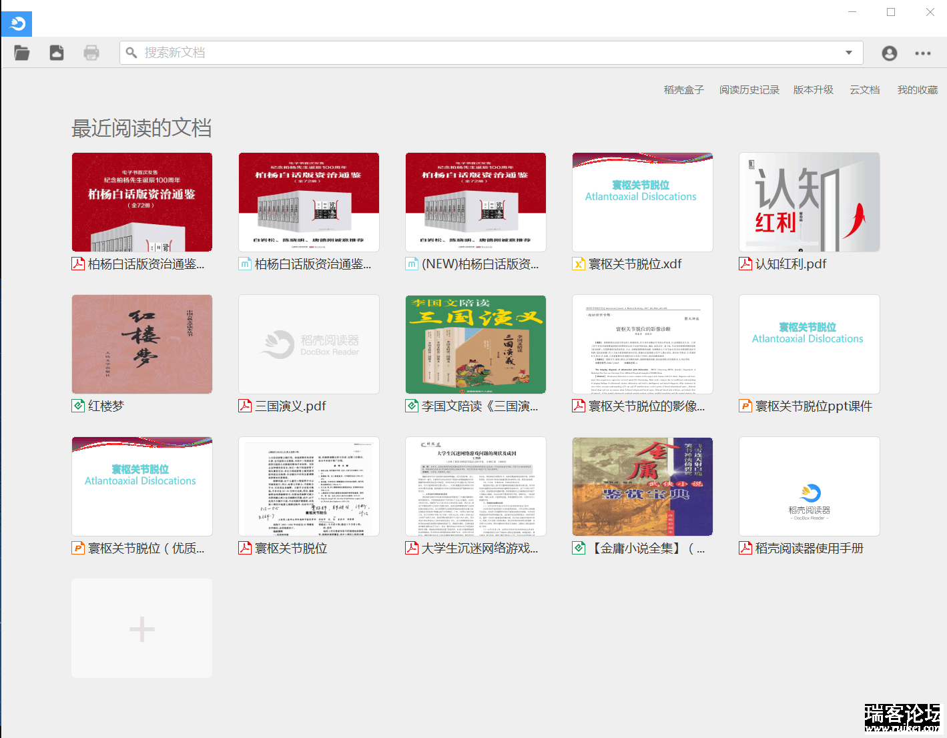Screen dimensions: 947x738
Task: Click the file name 寰枢关节脱位的影像...
Action: [647, 406]
